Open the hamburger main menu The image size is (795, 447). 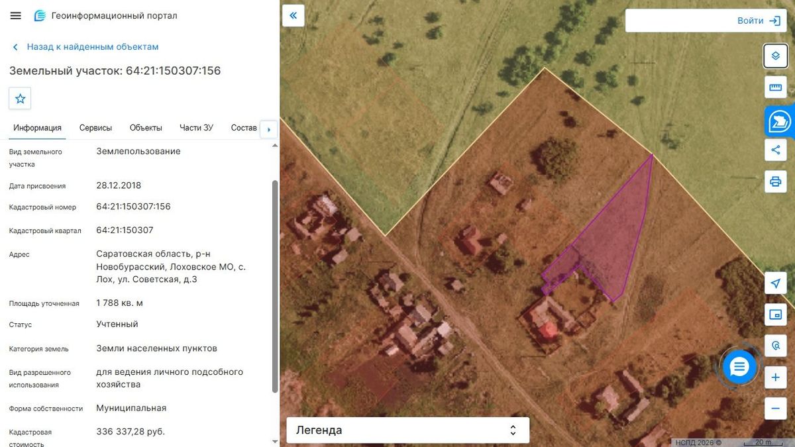tap(16, 16)
